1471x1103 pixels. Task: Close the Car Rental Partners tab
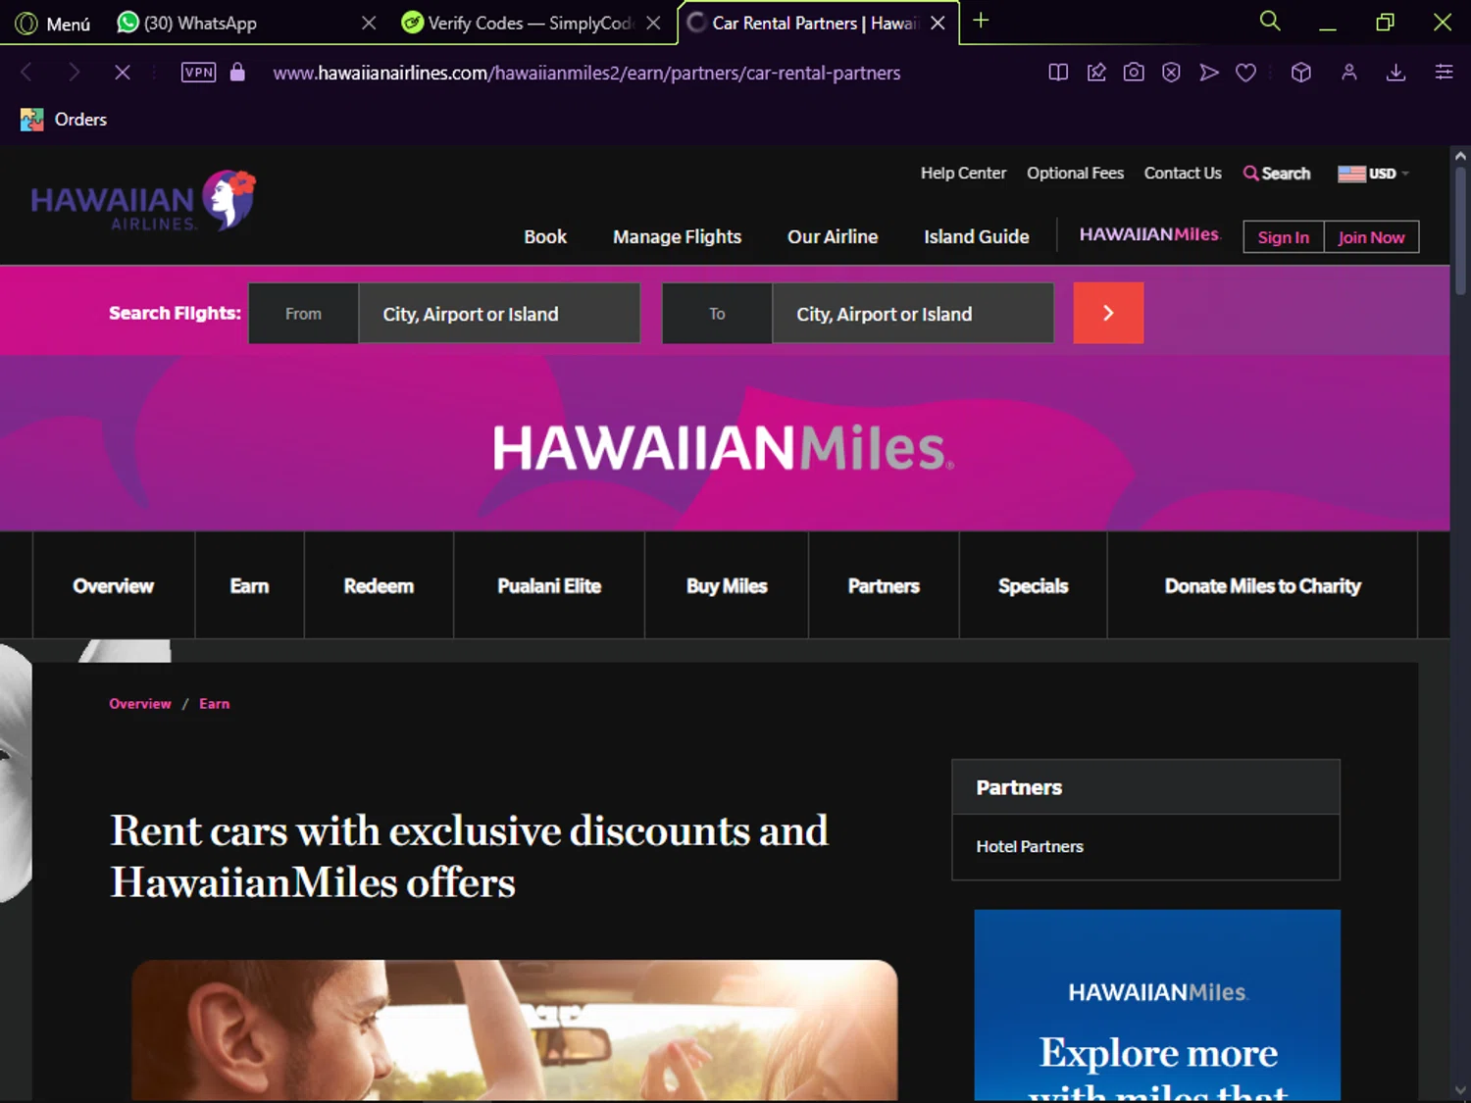[x=938, y=23]
